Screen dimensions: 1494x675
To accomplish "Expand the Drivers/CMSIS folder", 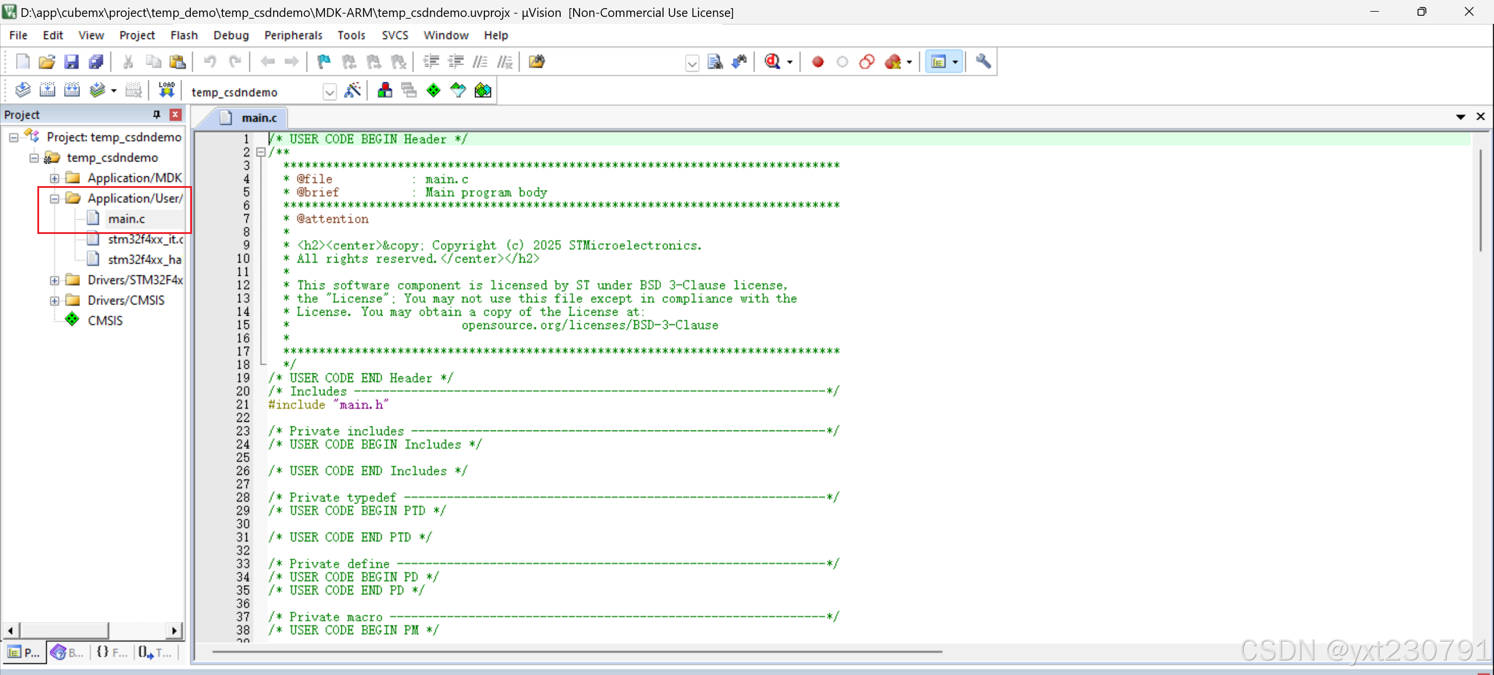I will click(54, 301).
